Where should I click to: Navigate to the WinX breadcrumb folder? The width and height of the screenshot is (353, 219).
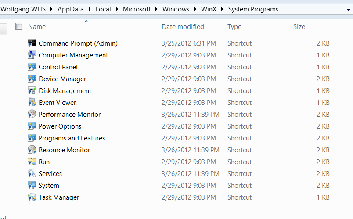209,9
